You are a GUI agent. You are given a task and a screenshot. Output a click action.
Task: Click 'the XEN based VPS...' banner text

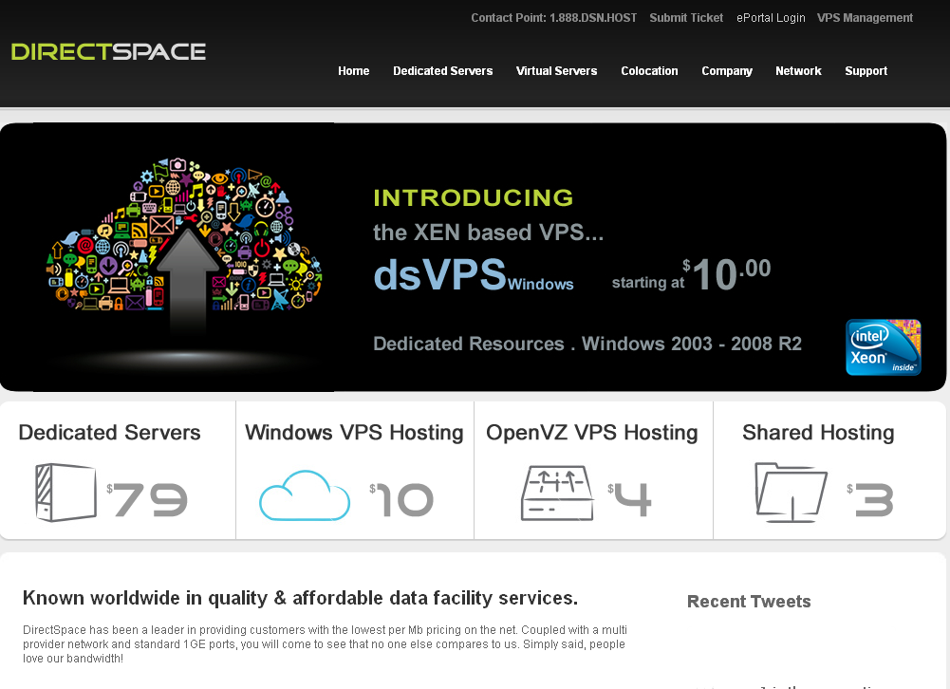click(x=489, y=233)
